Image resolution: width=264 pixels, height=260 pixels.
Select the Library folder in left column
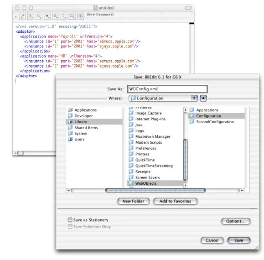coord(94,122)
